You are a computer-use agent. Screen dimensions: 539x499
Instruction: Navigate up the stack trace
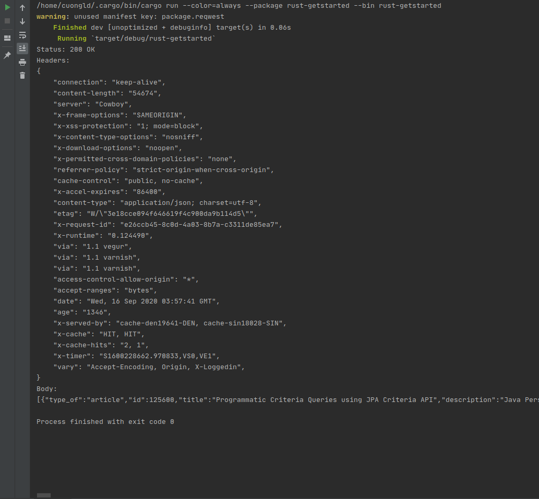[22, 8]
